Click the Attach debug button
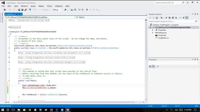This screenshot has width=200, height=112. click(46, 10)
